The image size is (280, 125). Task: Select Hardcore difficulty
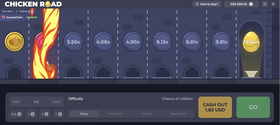pyautogui.click(x=178, y=114)
